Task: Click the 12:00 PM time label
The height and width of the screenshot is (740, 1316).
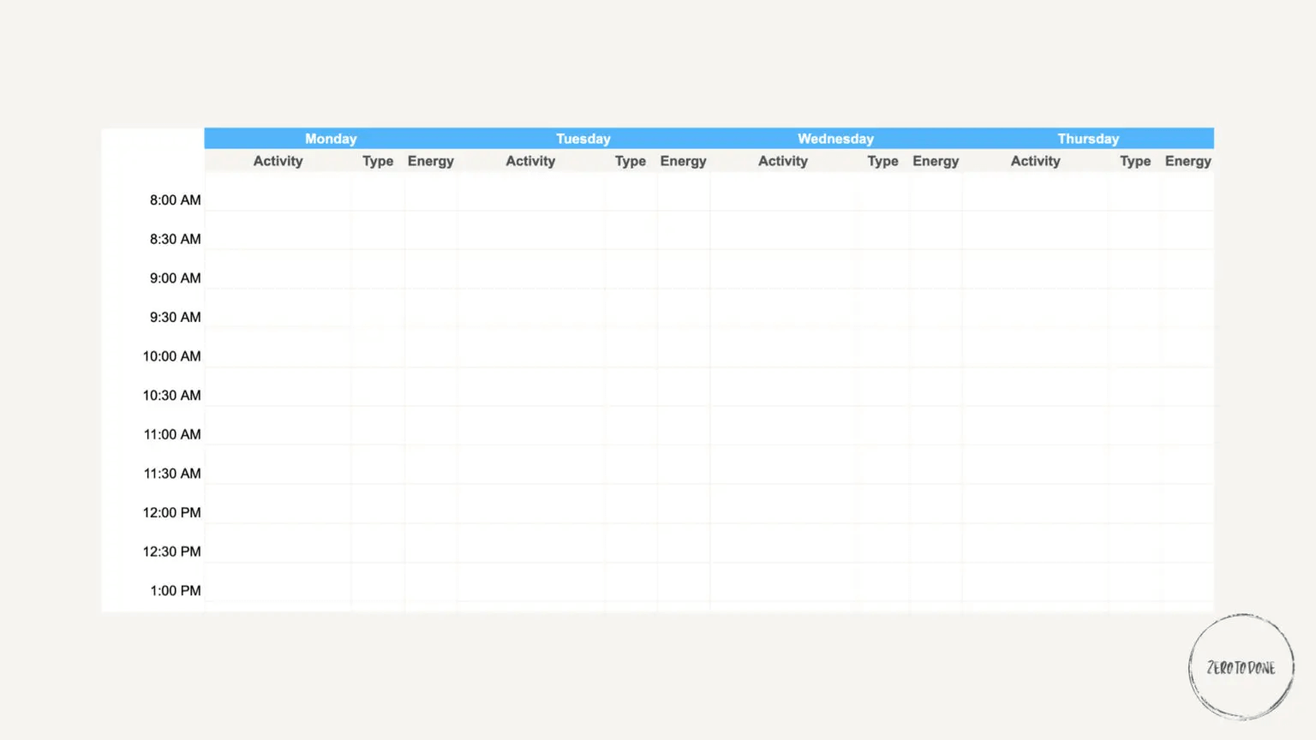Action: [171, 512]
